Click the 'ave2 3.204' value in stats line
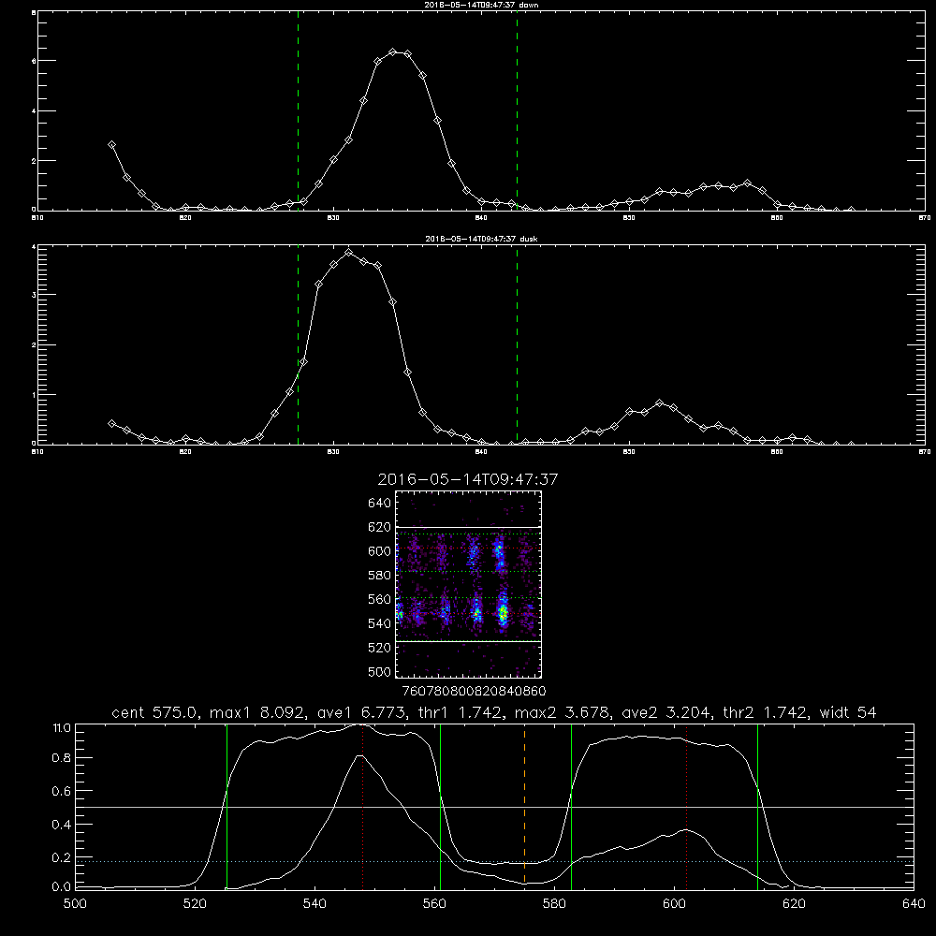Image resolution: width=936 pixels, height=936 pixels. (666, 712)
